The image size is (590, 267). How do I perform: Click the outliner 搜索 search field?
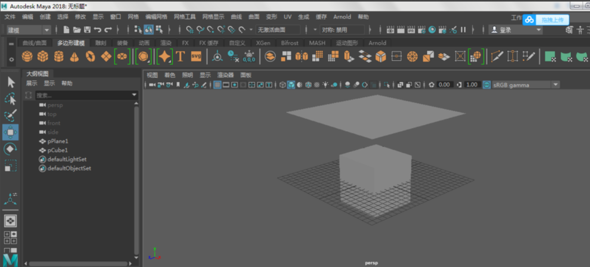coord(83,95)
